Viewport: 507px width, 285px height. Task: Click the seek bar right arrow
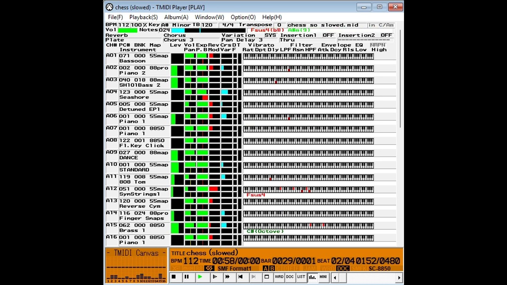pyautogui.click(x=399, y=277)
